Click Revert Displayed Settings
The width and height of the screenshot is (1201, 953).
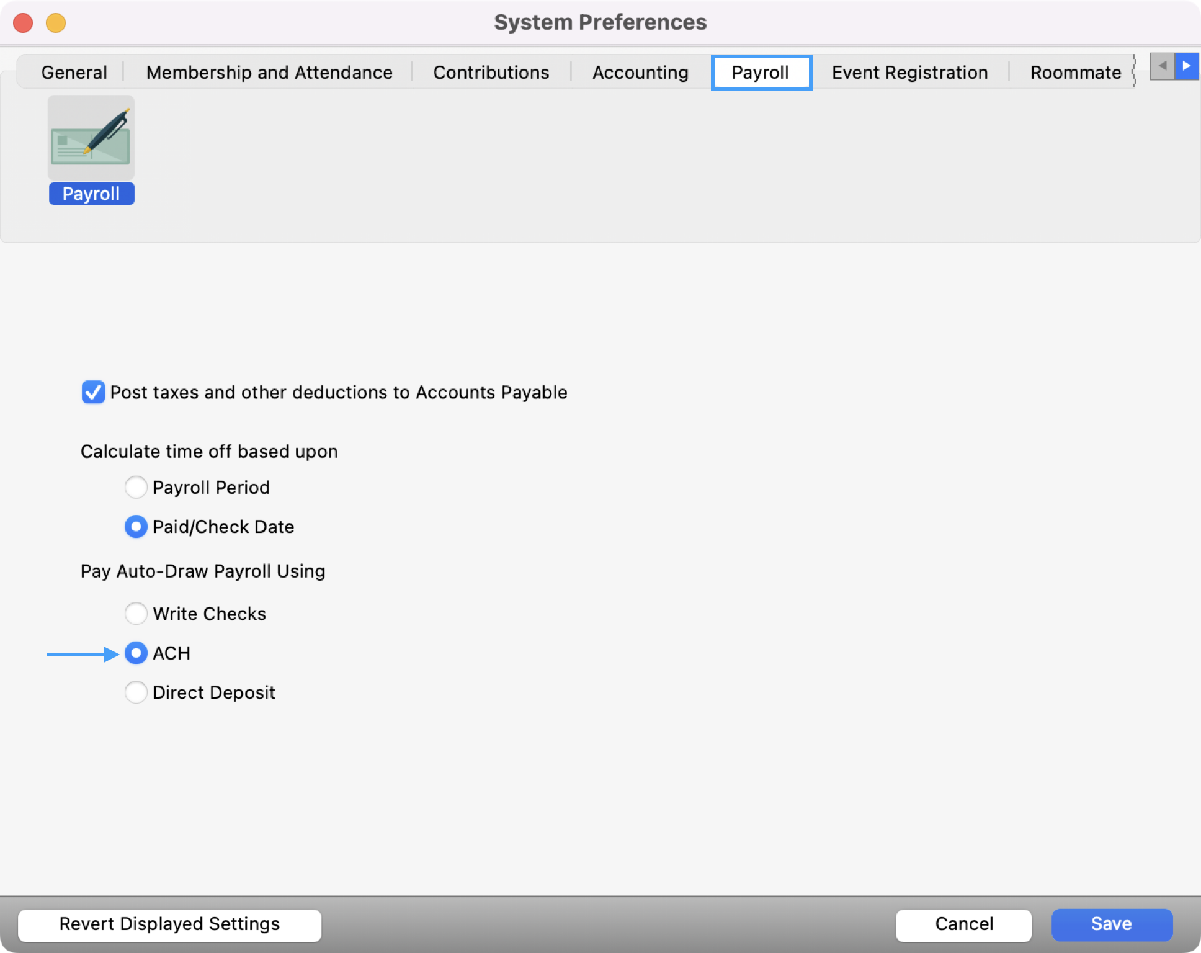point(169,924)
